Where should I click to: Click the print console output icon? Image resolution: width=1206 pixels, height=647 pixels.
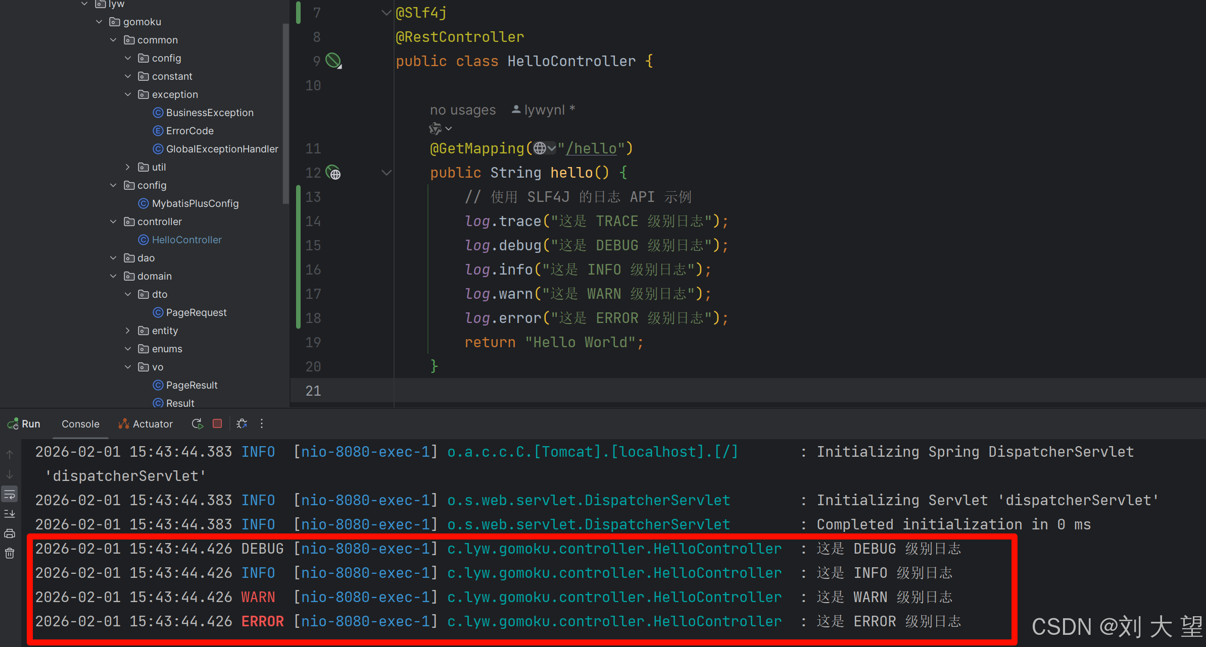pyautogui.click(x=10, y=533)
